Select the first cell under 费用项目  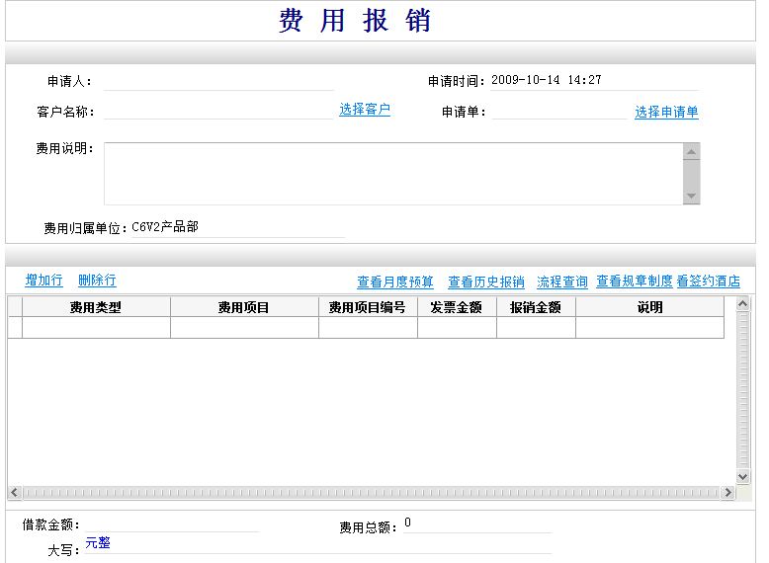point(243,328)
